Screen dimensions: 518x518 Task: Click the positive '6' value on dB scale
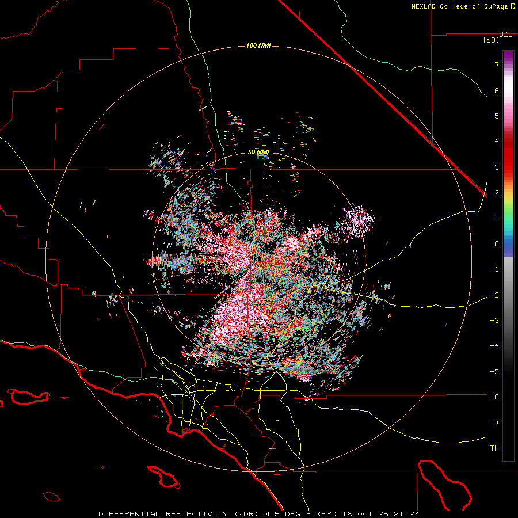click(x=497, y=90)
